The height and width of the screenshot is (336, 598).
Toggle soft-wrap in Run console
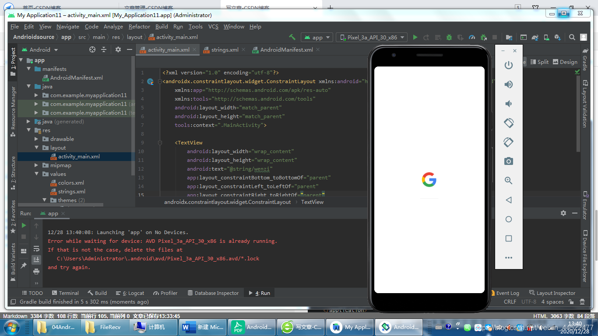pyautogui.click(x=36, y=248)
